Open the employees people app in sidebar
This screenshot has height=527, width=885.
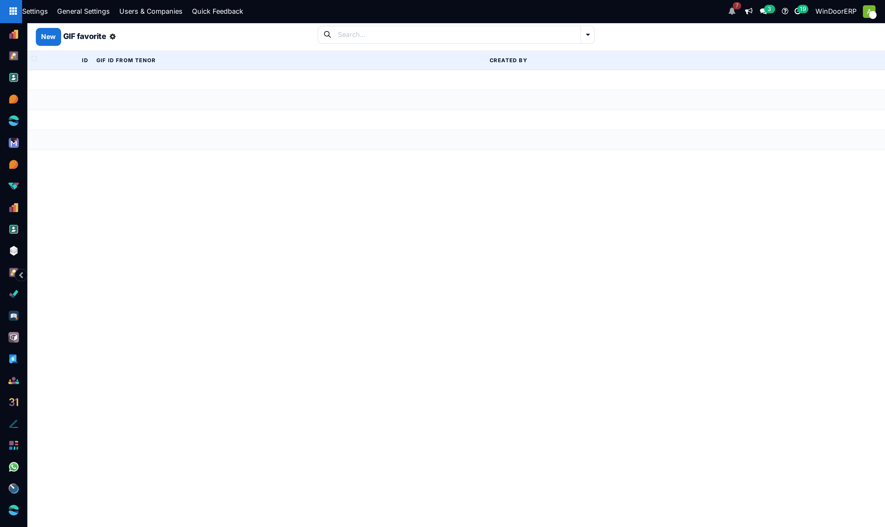click(x=13, y=381)
